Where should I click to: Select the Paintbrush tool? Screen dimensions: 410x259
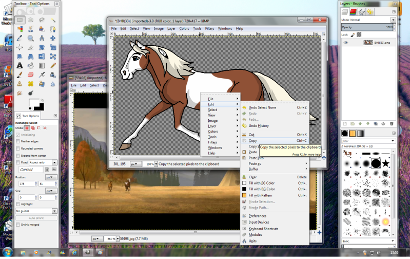[x=19, y=75]
